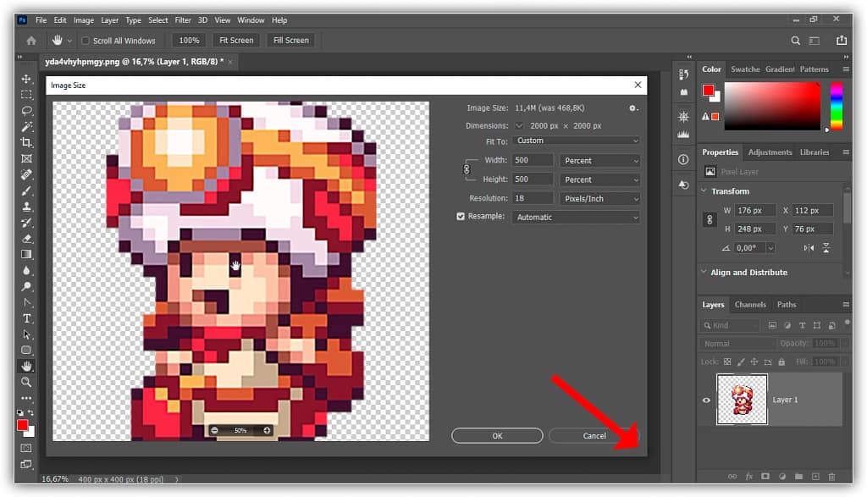Toggle Scroll All Windows checkbox
The image size is (867, 497).
coord(86,41)
